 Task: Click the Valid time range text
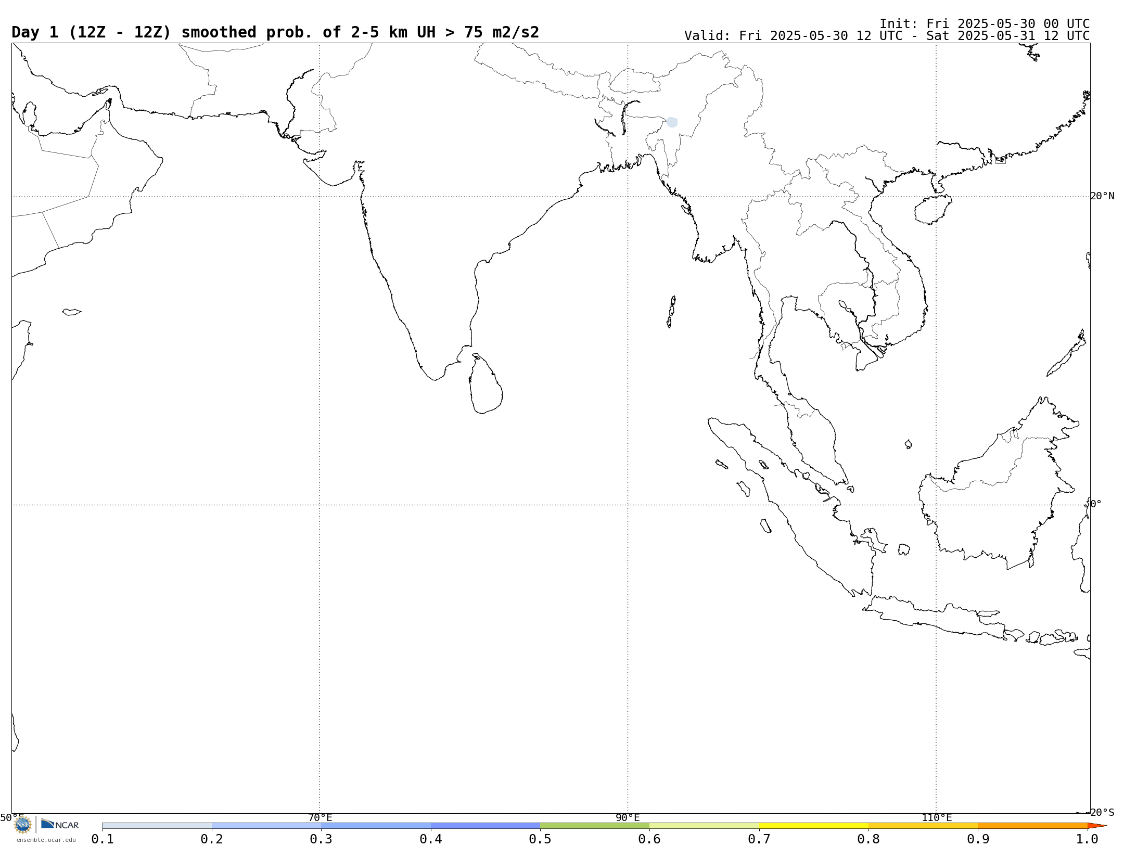pyautogui.click(x=887, y=36)
